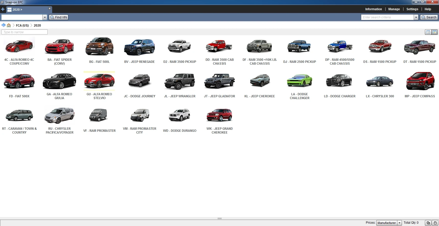Image resolution: width=439 pixels, height=226 pixels.
Task: Click the Type to narrow filter field
Action: tap(25, 32)
